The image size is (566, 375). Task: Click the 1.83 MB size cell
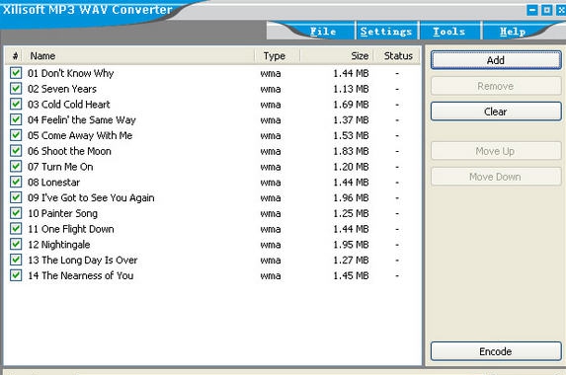351,151
